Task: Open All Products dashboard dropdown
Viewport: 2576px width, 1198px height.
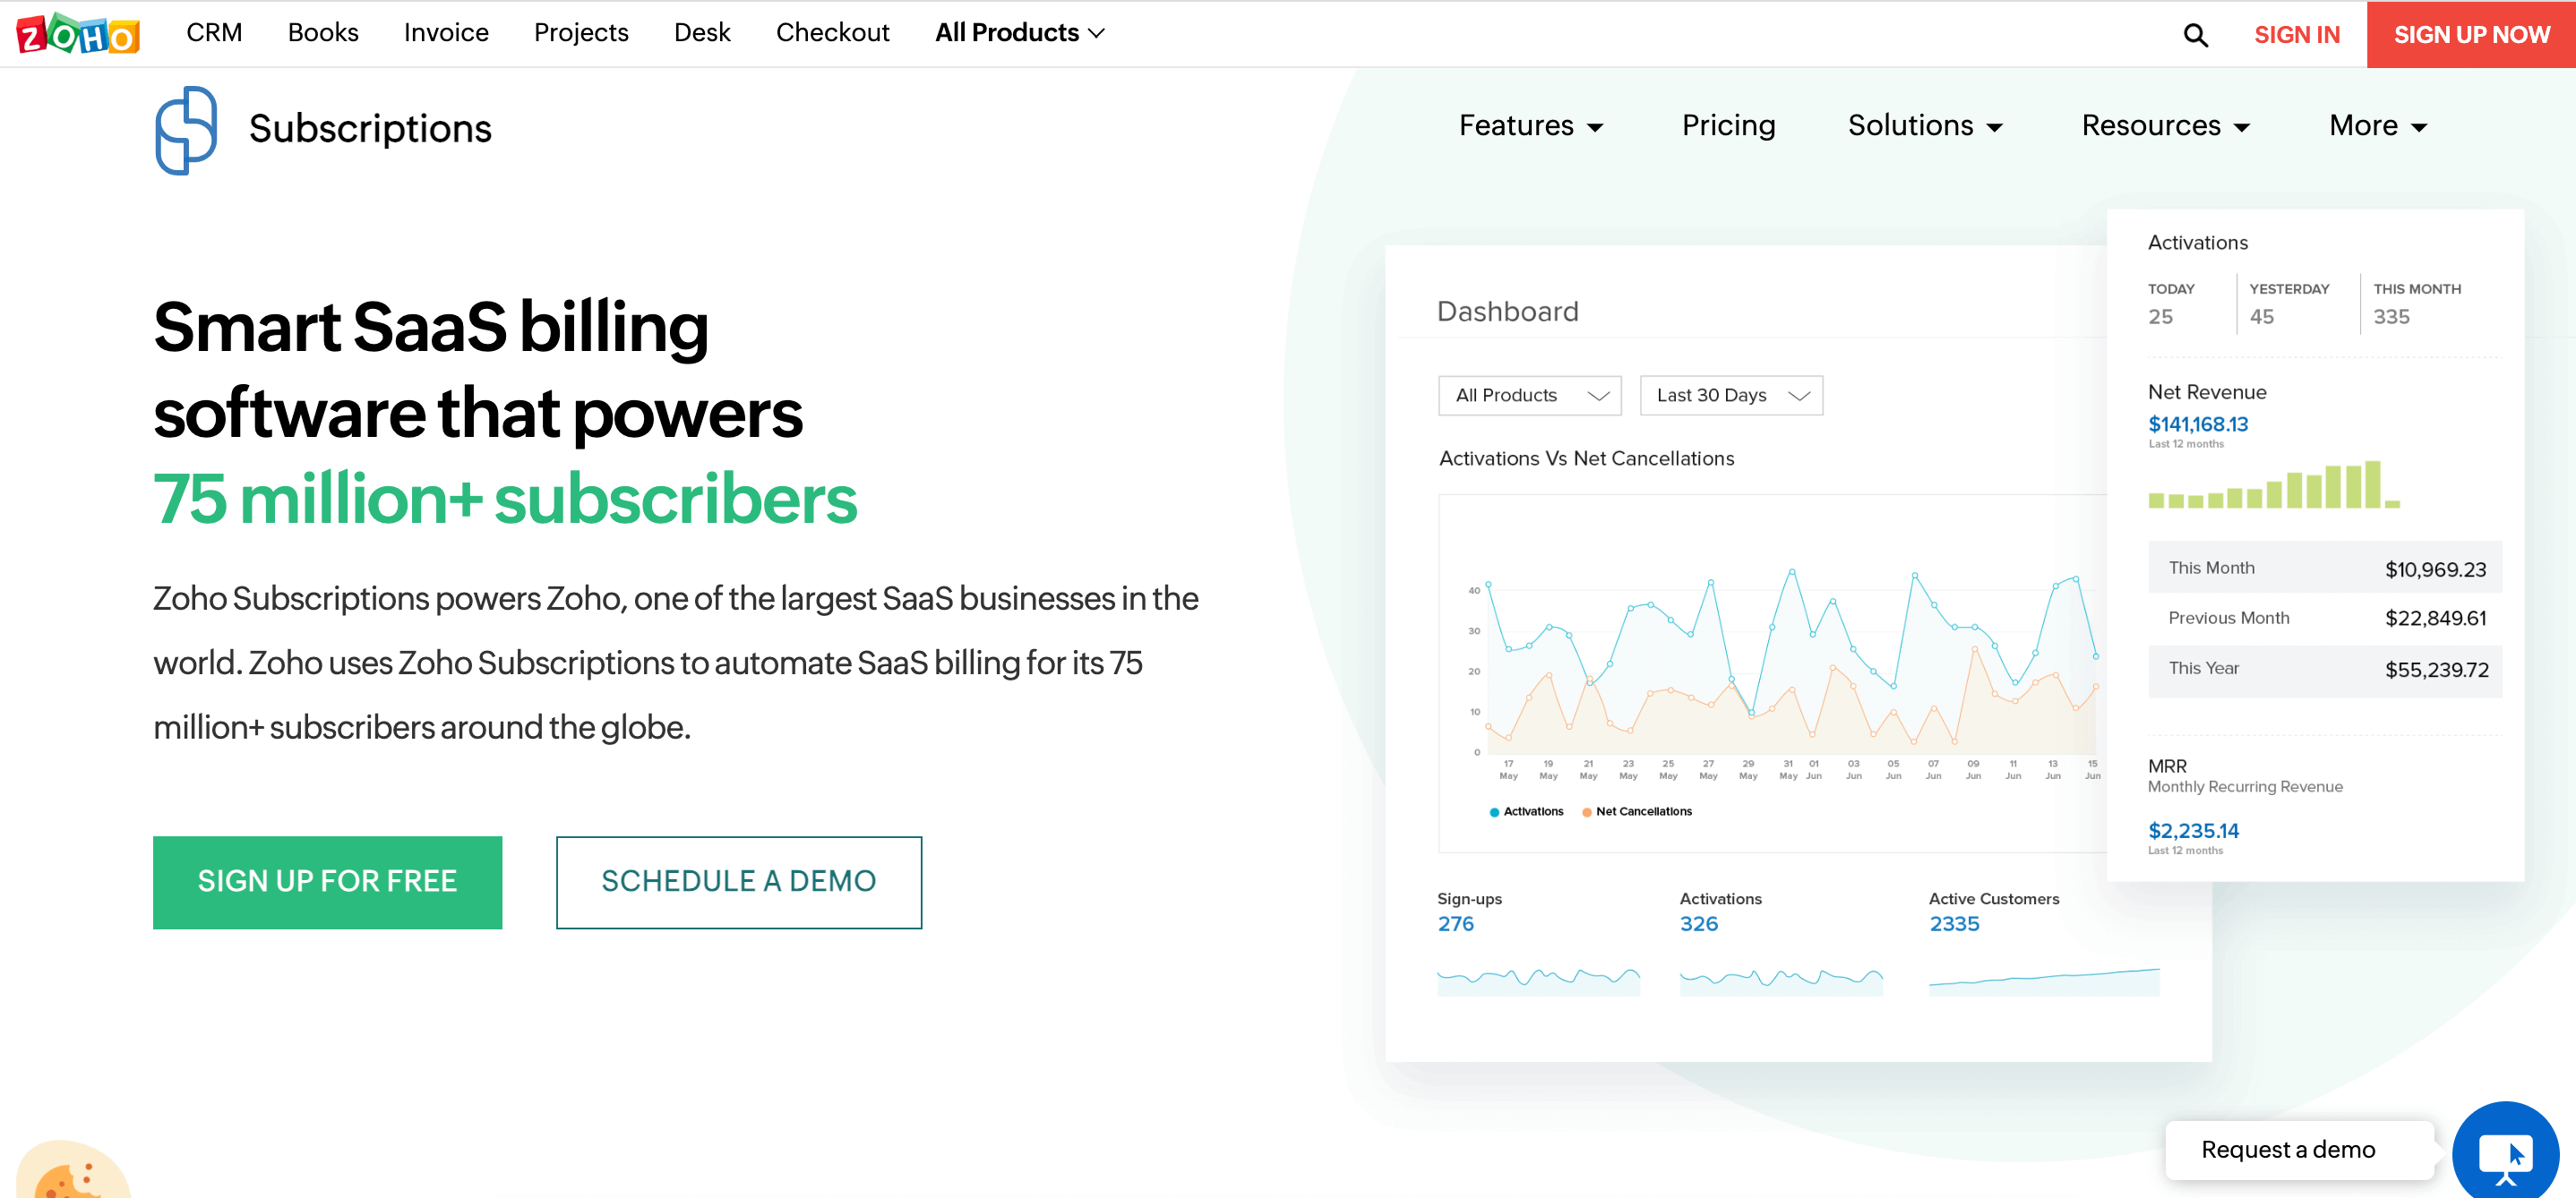Action: tap(1530, 395)
